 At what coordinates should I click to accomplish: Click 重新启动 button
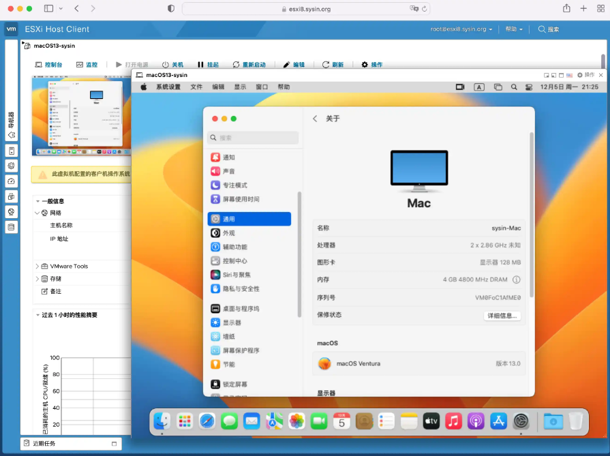[249, 65]
